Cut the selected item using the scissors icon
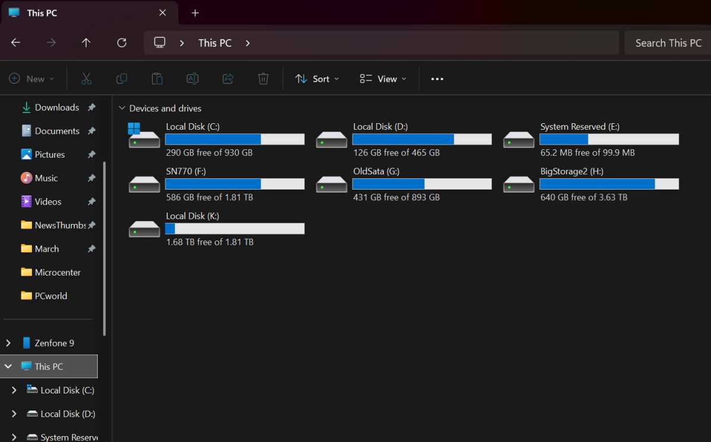This screenshot has width=711, height=442. (87, 78)
